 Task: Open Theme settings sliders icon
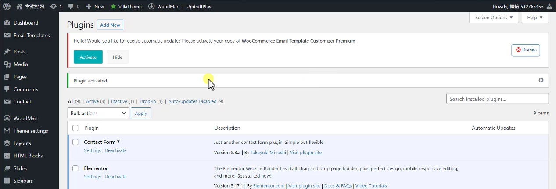(x=7, y=131)
